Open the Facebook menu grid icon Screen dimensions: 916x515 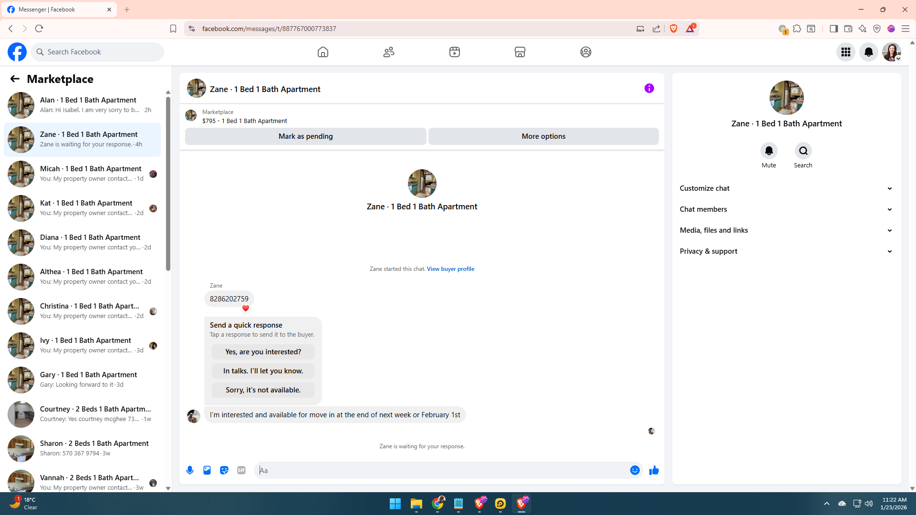[x=846, y=52]
